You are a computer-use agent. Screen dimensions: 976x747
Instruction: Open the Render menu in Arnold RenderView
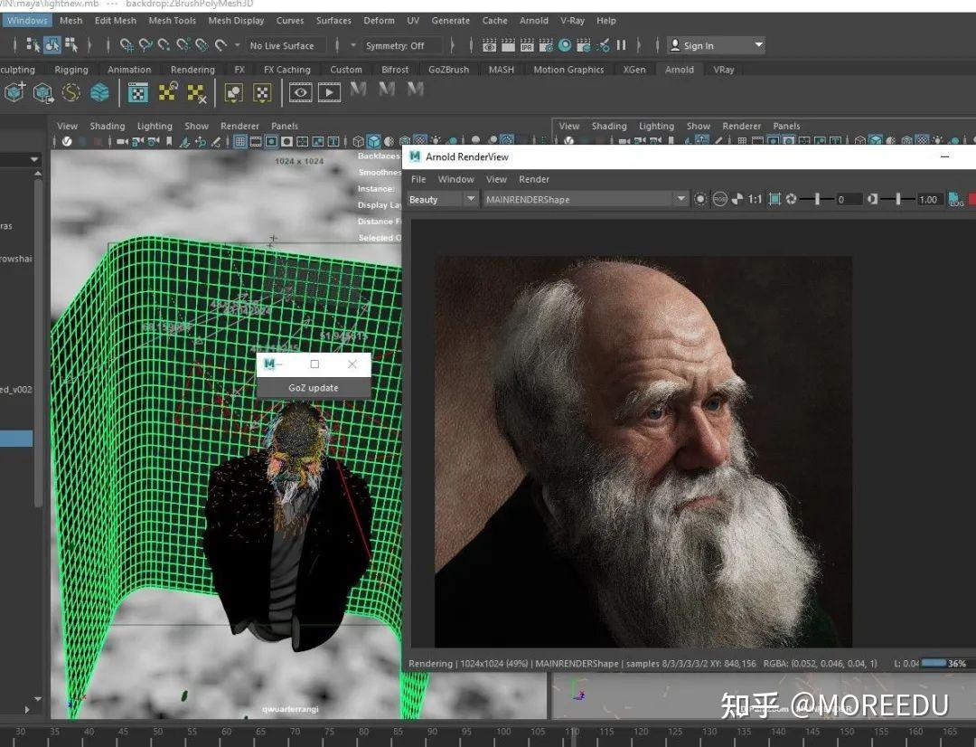click(x=534, y=179)
